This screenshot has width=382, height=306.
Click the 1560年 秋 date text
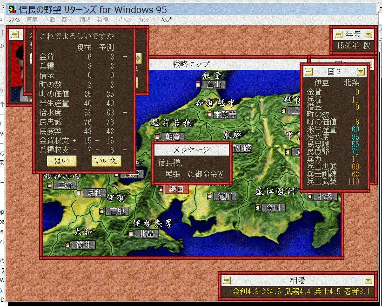353,46
